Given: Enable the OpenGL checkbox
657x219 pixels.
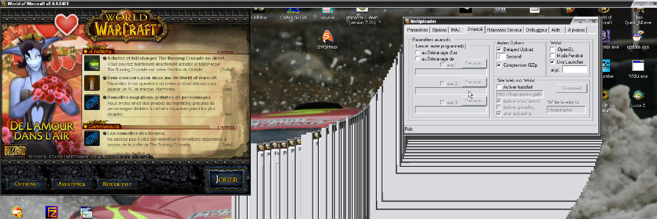Looking at the screenshot, I should 552,50.
